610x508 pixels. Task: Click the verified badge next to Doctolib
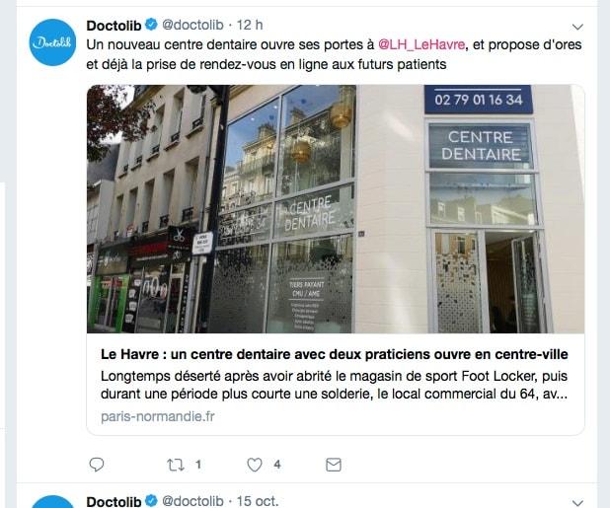pyautogui.click(x=151, y=25)
